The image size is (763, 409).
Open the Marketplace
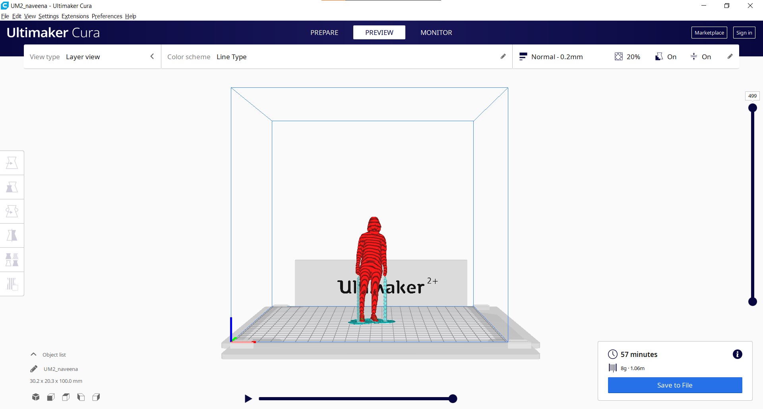point(709,33)
